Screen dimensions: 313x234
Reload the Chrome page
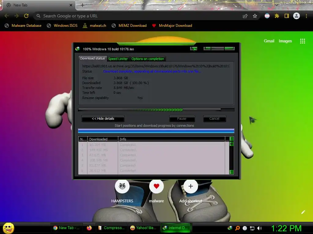coord(26,16)
